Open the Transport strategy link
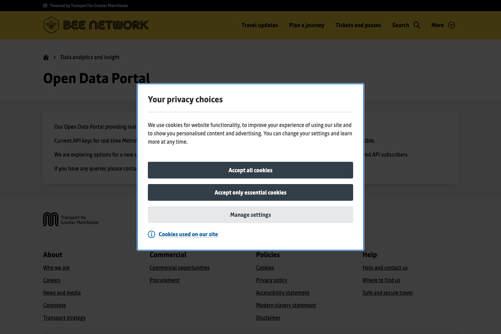Image resolution: width=501 pixels, height=334 pixels. point(64,318)
